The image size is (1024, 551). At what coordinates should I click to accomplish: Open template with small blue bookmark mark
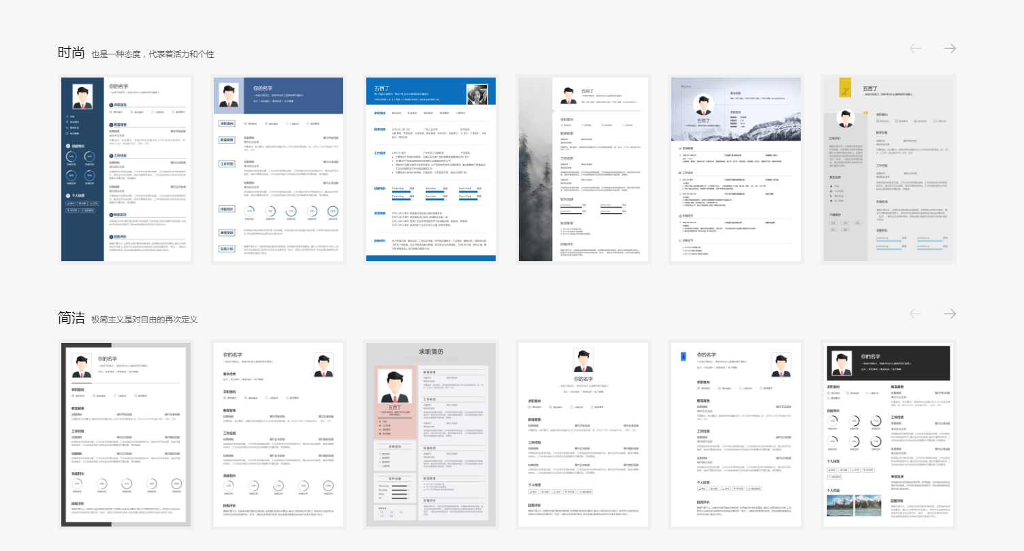736,435
